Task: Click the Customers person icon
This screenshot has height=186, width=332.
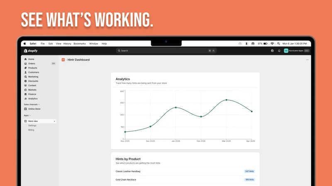Action: (x=26, y=72)
